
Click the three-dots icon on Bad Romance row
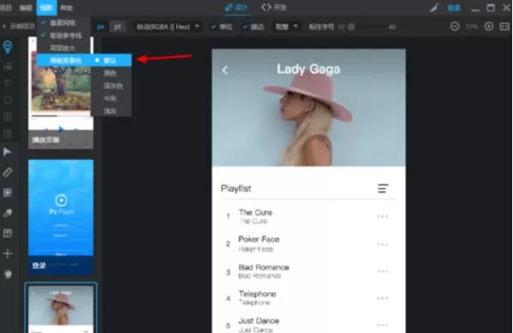pyautogui.click(x=383, y=271)
